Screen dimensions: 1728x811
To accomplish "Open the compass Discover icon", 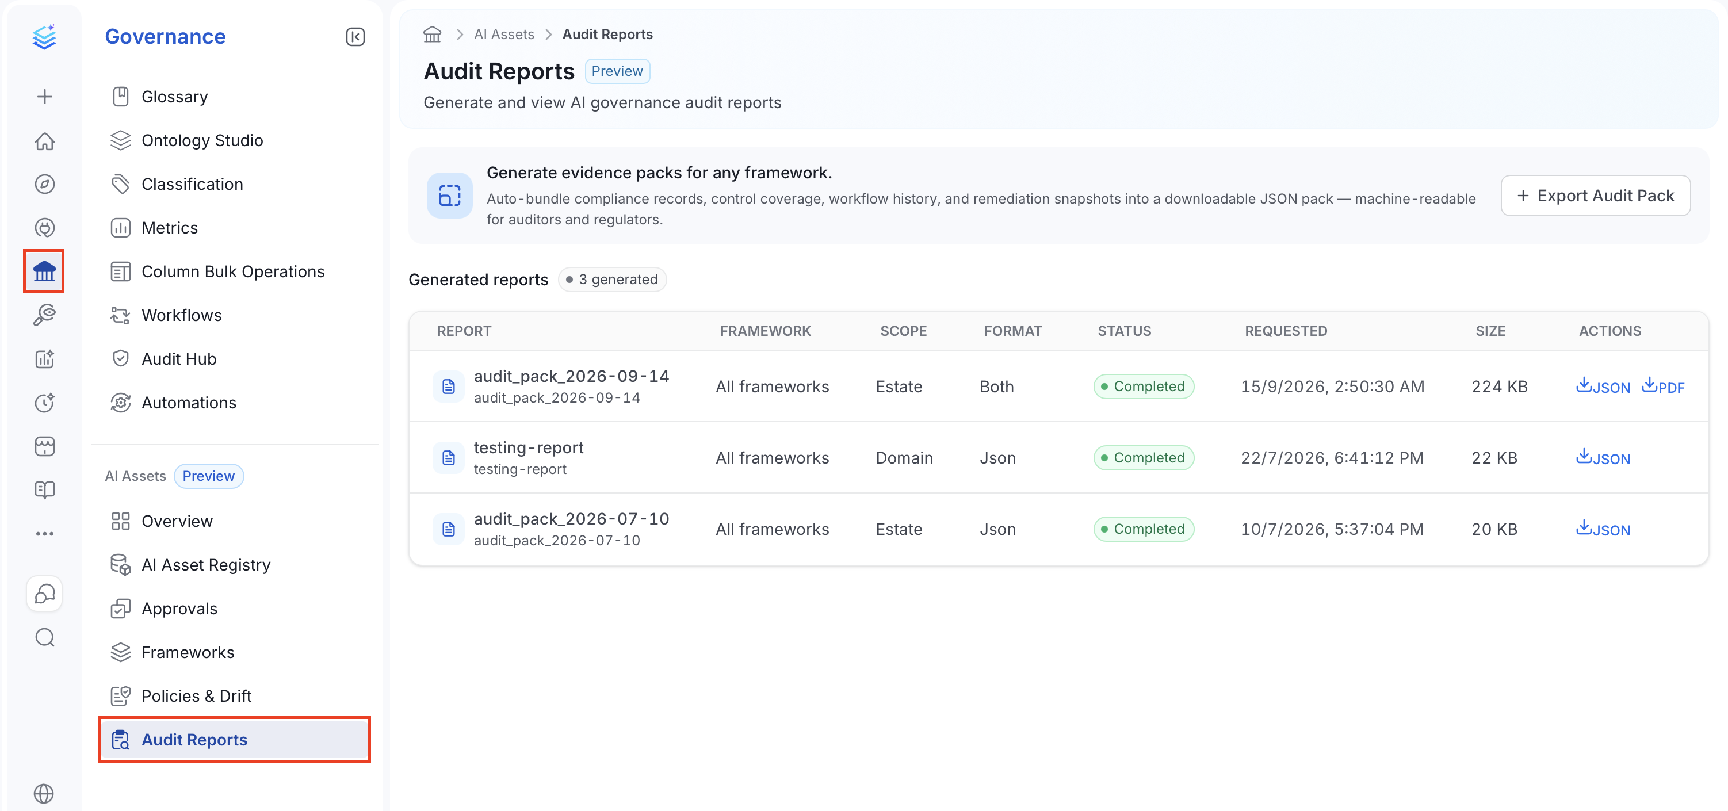I will [x=44, y=184].
